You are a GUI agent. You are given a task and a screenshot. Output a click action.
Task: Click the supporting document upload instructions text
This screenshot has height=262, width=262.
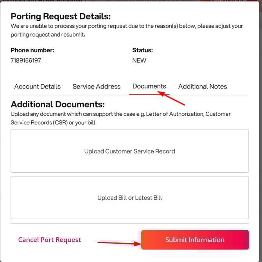pyautogui.click(x=120, y=118)
